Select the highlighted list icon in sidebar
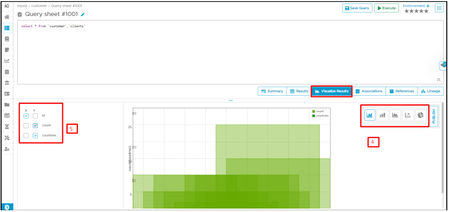This screenshot has width=449, height=212. pyautogui.click(x=7, y=28)
